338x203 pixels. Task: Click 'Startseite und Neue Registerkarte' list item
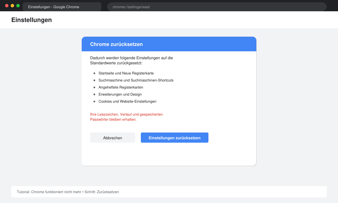click(x=126, y=73)
